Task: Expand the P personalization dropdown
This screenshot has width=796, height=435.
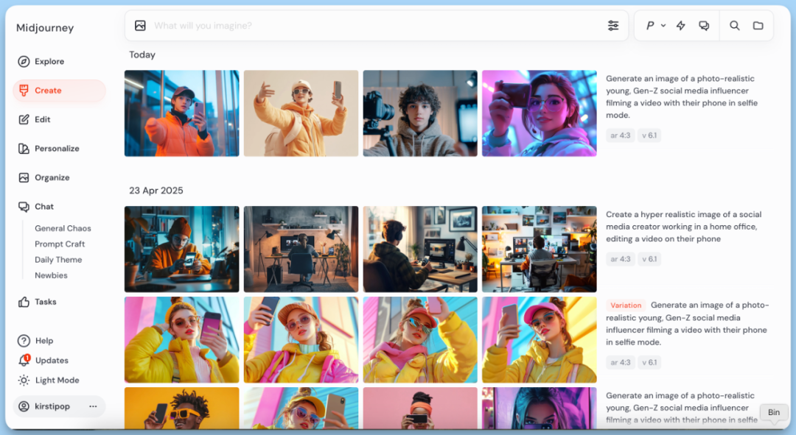Action: [654, 25]
